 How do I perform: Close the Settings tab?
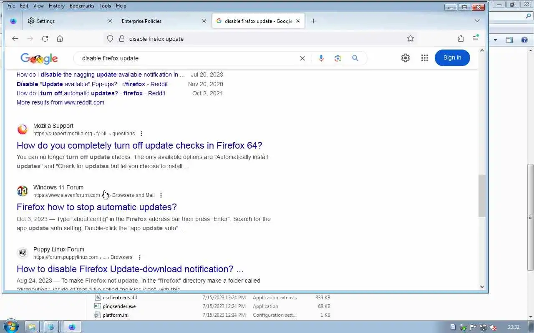[110, 21]
